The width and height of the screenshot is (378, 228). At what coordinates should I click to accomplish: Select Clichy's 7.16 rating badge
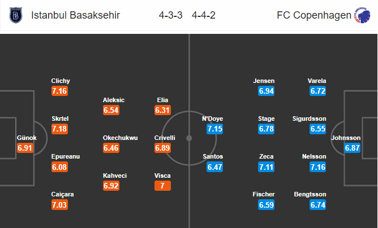[x=59, y=91]
